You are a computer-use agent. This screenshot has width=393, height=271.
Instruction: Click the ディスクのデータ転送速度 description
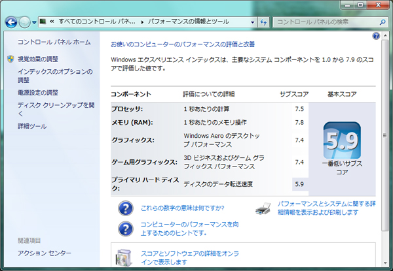(218, 184)
